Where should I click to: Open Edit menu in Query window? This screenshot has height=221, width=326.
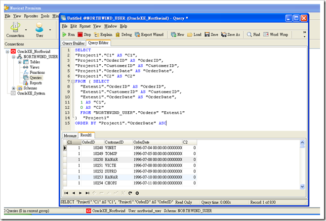(x=74, y=26)
